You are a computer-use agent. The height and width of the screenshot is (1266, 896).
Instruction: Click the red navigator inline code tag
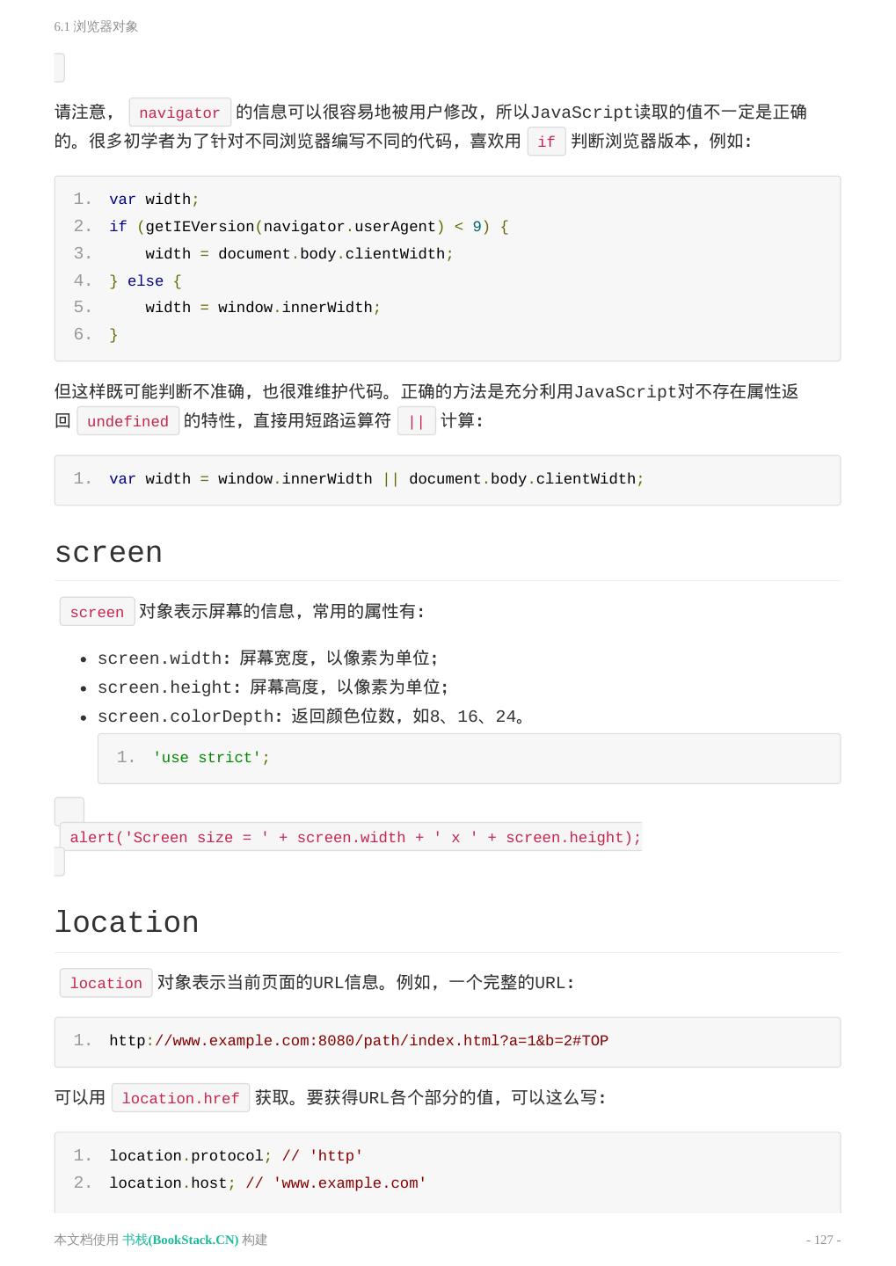pos(179,113)
